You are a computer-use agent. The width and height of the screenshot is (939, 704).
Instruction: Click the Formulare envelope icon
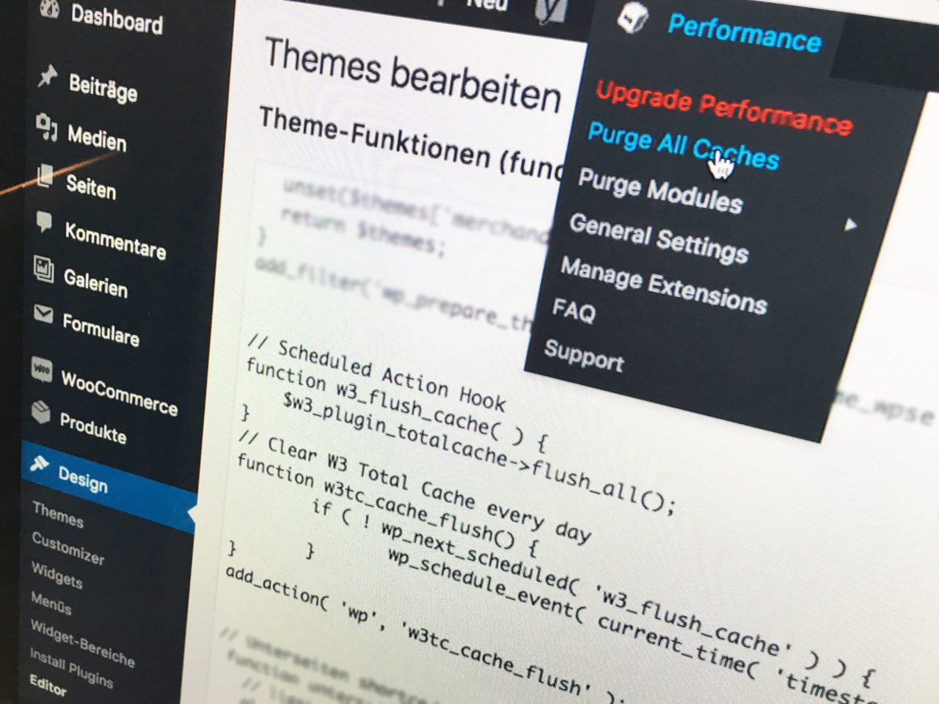coord(43,315)
